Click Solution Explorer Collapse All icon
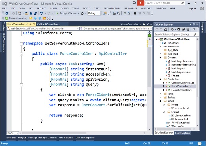206x146 pixels. click(183, 29)
